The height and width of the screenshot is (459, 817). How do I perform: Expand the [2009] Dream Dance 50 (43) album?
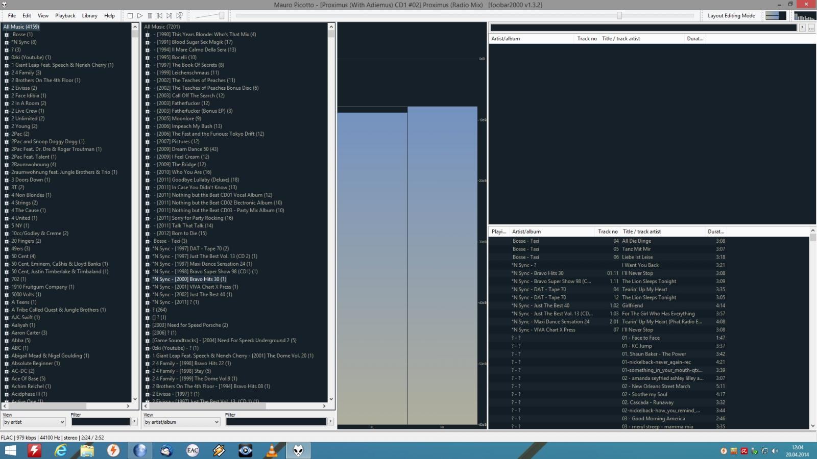coord(148,149)
